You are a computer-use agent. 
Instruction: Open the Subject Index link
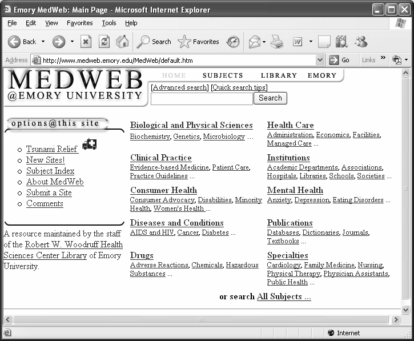50,171
